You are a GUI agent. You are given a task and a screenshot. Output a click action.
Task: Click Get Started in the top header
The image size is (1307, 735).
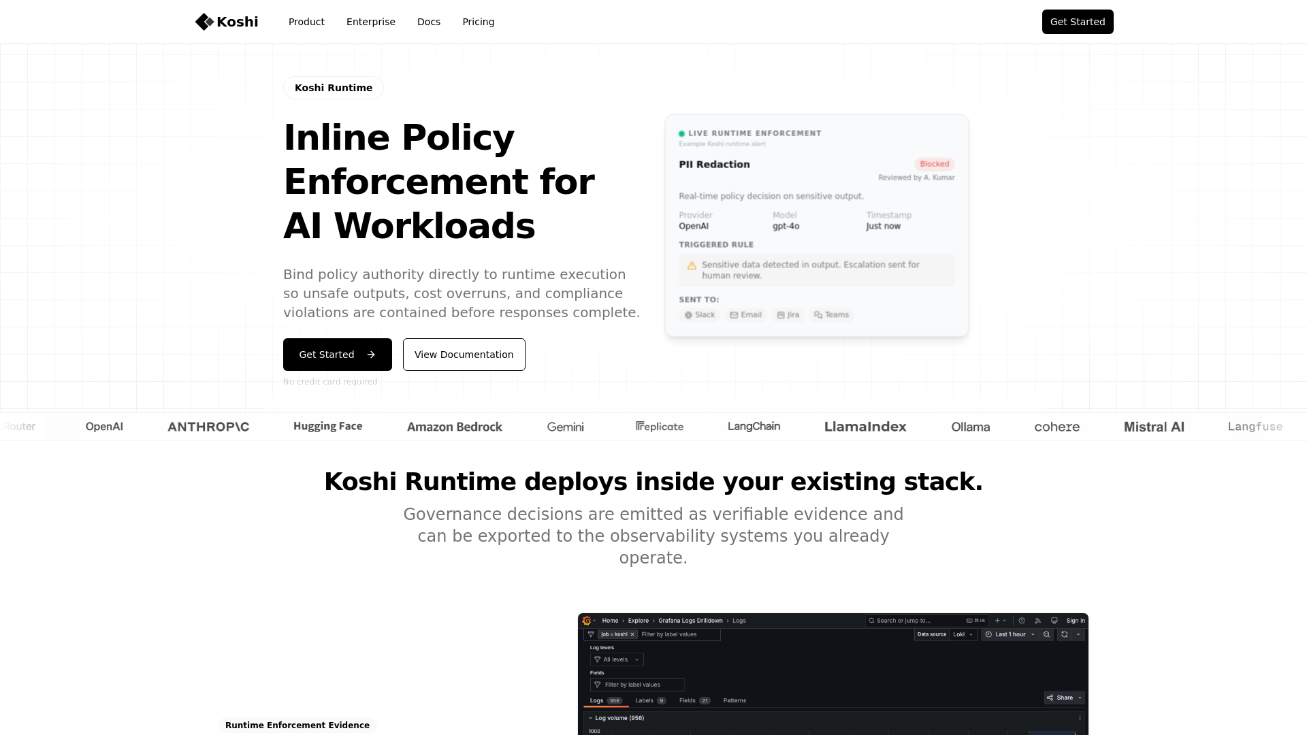click(x=1078, y=22)
